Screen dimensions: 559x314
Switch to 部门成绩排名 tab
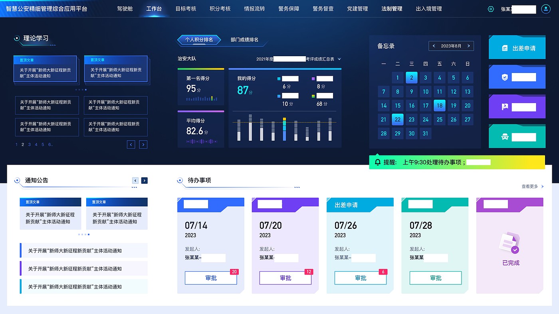pyautogui.click(x=244, y=40)
